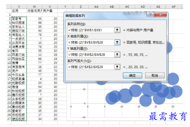Select the cell 企鹅媒体
The image size is (190, 127).
[19, 103]
